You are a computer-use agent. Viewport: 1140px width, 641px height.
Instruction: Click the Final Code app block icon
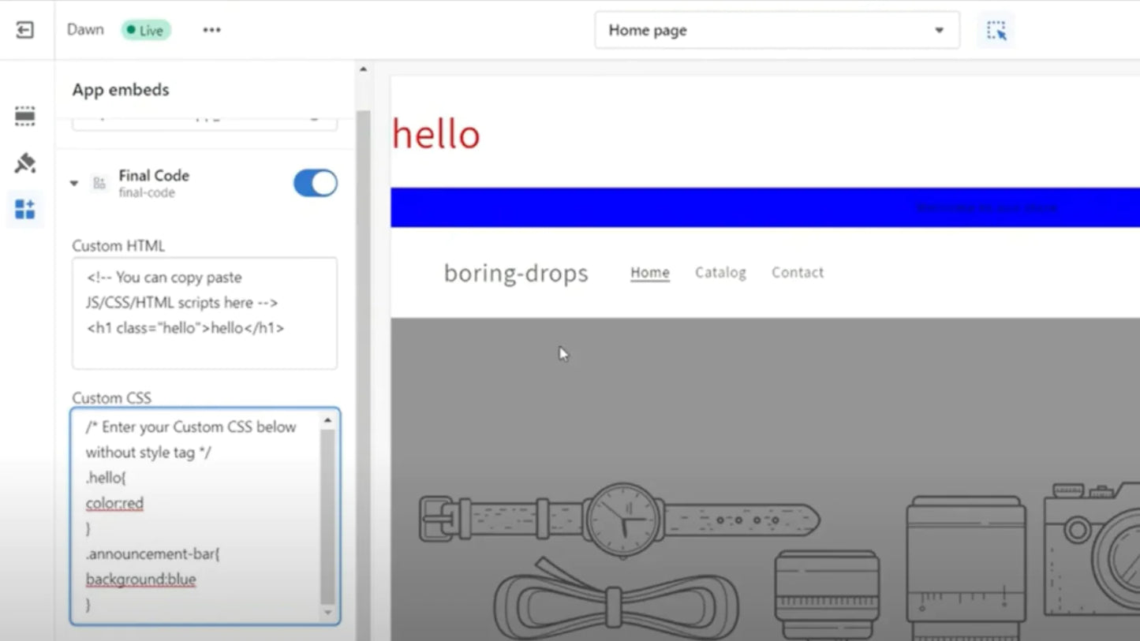99,183
